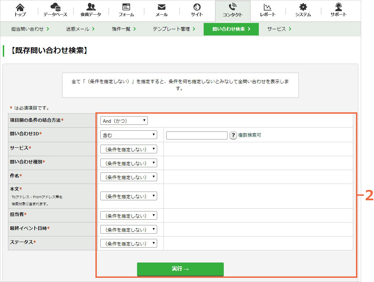Open the And（かつ）condition dropdown
This screenshot has height=282, width=374.
124,121
